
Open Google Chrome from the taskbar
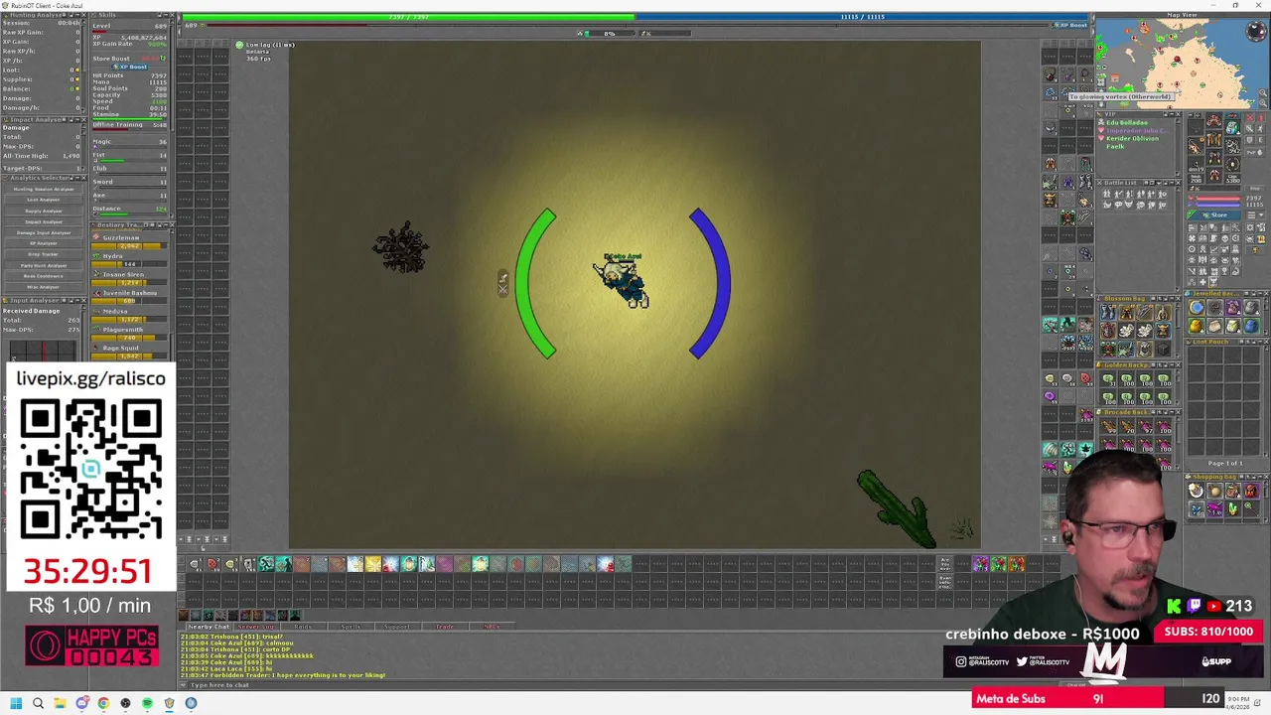click(x=103, y=703)
